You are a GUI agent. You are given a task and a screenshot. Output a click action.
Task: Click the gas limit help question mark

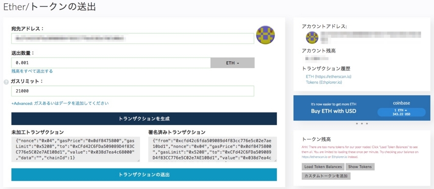(6, 82)
